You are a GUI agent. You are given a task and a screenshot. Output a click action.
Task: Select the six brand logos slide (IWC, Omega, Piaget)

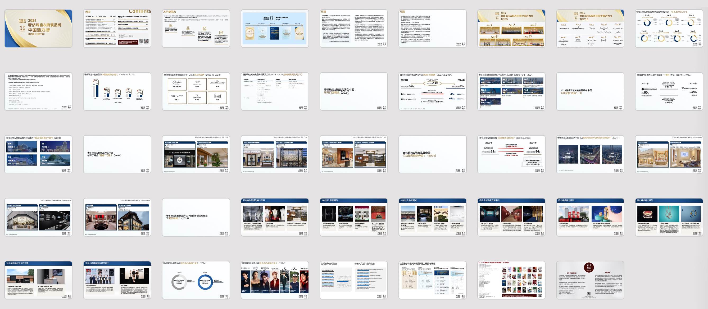pyautogui.click(x=196, y=91)
